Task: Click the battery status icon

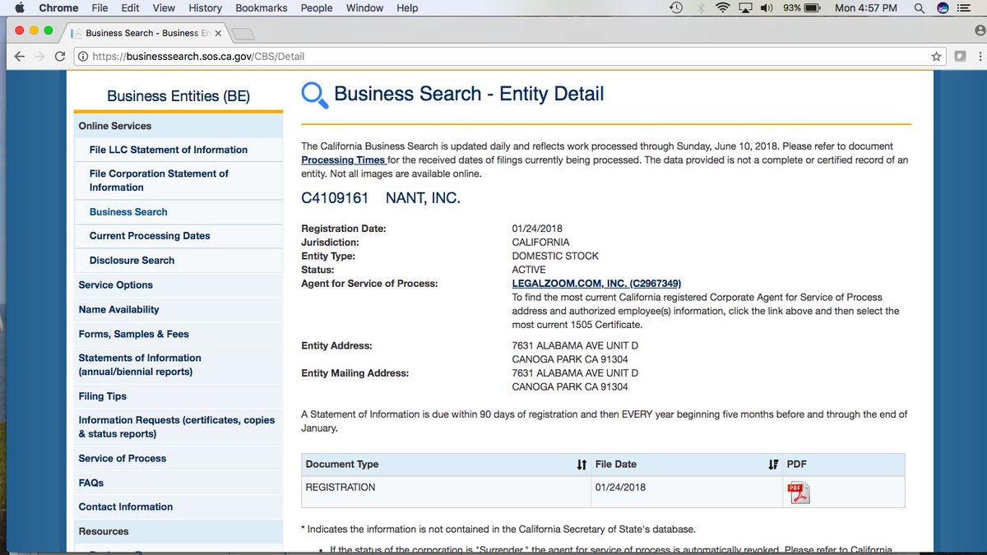Action: pos(812,8)
